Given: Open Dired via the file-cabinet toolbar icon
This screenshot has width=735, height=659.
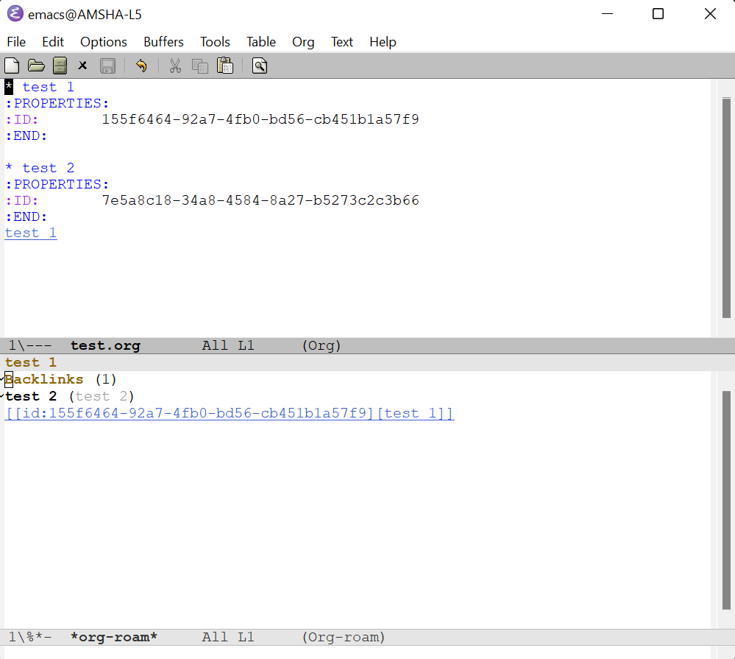Looking at the screenshot, I should [60, 66].
